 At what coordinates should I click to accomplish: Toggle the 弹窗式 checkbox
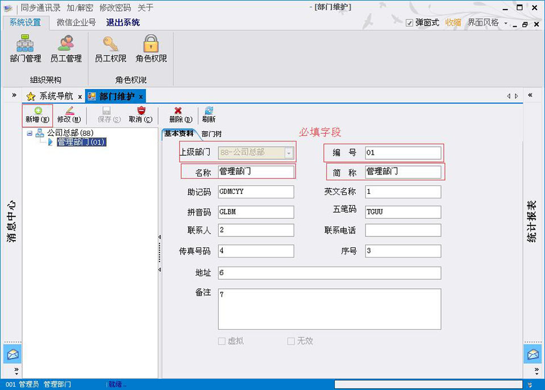(410, 23)
